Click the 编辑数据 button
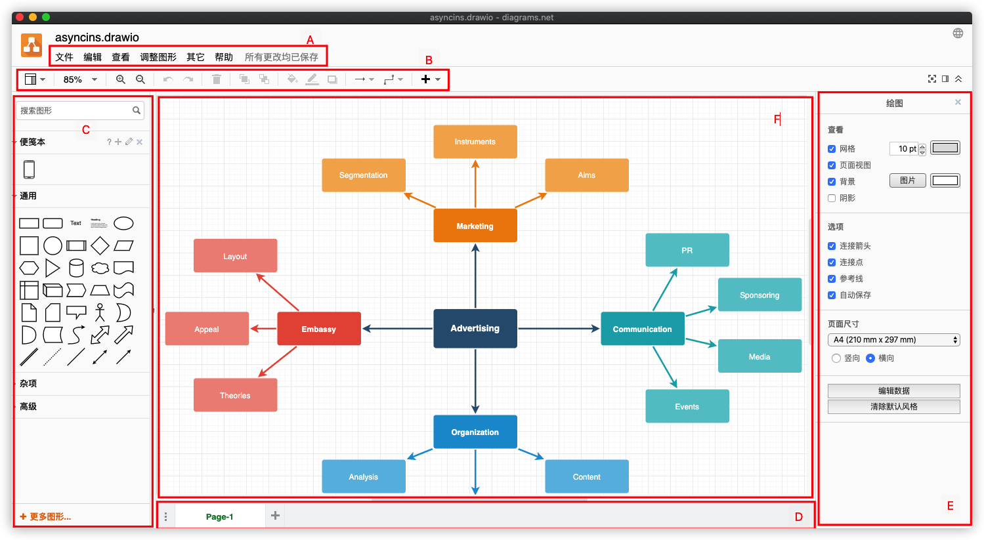 [893, 390]
